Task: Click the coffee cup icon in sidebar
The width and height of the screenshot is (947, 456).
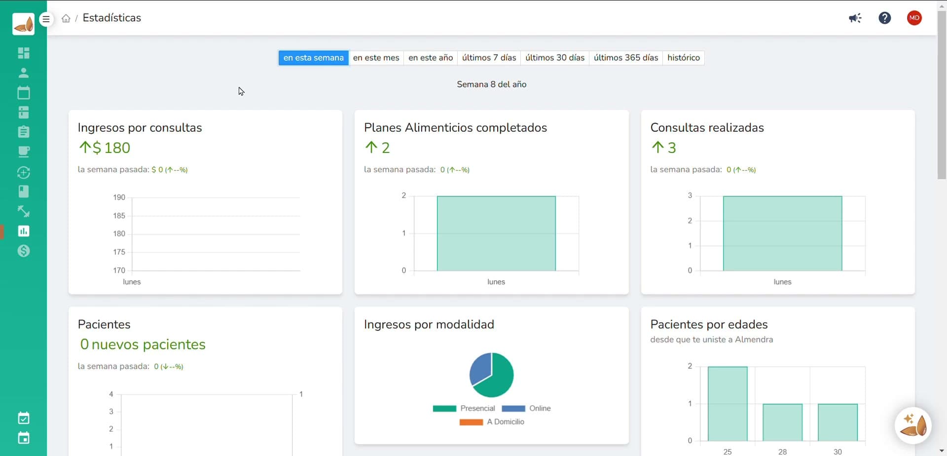Action: tap(23, 152)
